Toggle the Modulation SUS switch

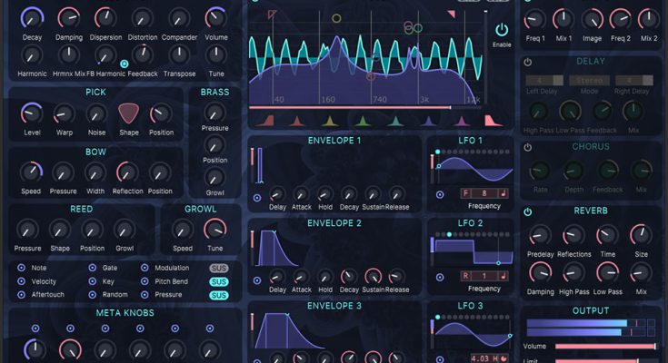pyautogui.click(x=218, y=269)
